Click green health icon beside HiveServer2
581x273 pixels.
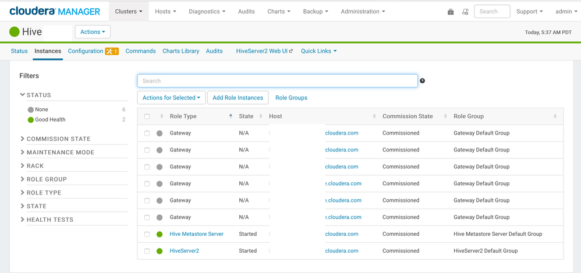(x=160, y=251)
